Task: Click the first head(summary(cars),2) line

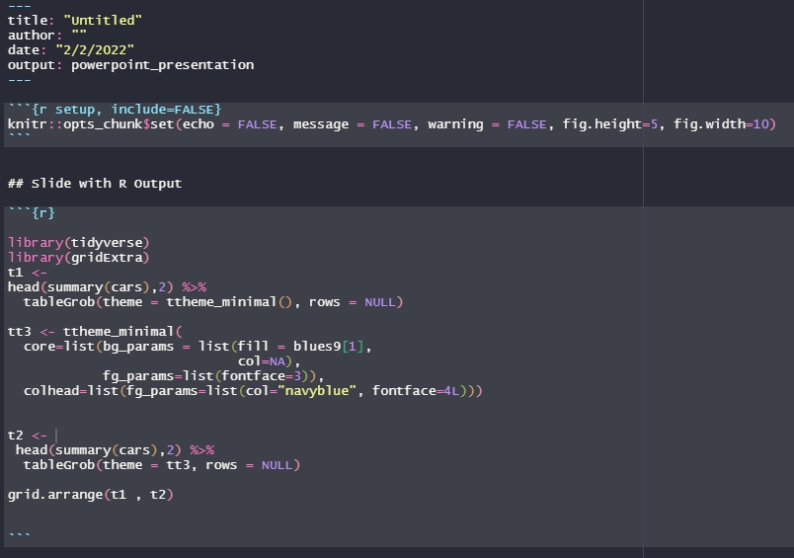Action: coord(107,287)
